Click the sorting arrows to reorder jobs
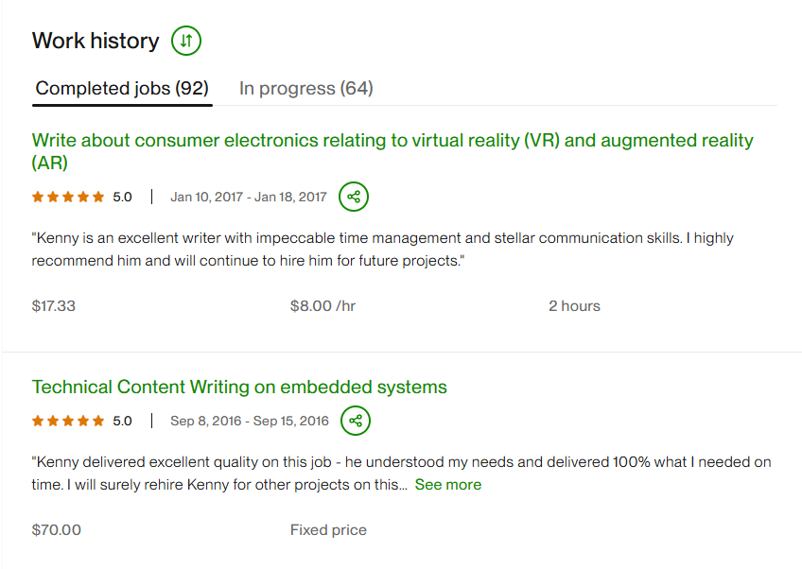The image size is (802, 569). [185, 41]
